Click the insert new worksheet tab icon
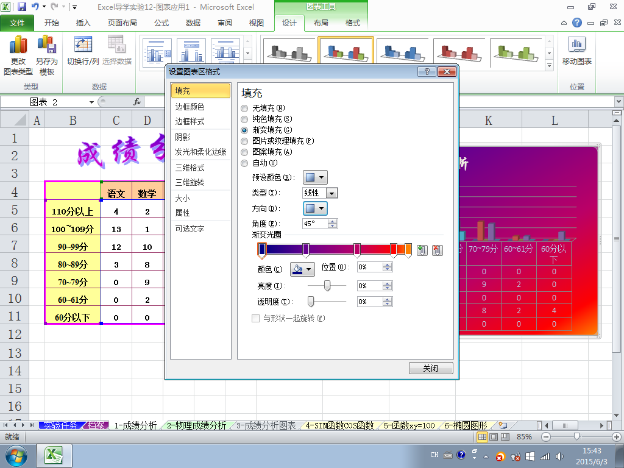This screenshot has width=624, height=468. pyautogui.click(x=503, y=425)
